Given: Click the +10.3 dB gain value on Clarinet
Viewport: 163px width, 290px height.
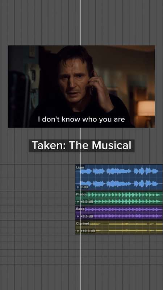Looking at the screenshot, I should point(88,231).
